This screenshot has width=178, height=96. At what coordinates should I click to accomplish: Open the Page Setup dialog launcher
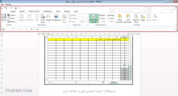(66, 25)
